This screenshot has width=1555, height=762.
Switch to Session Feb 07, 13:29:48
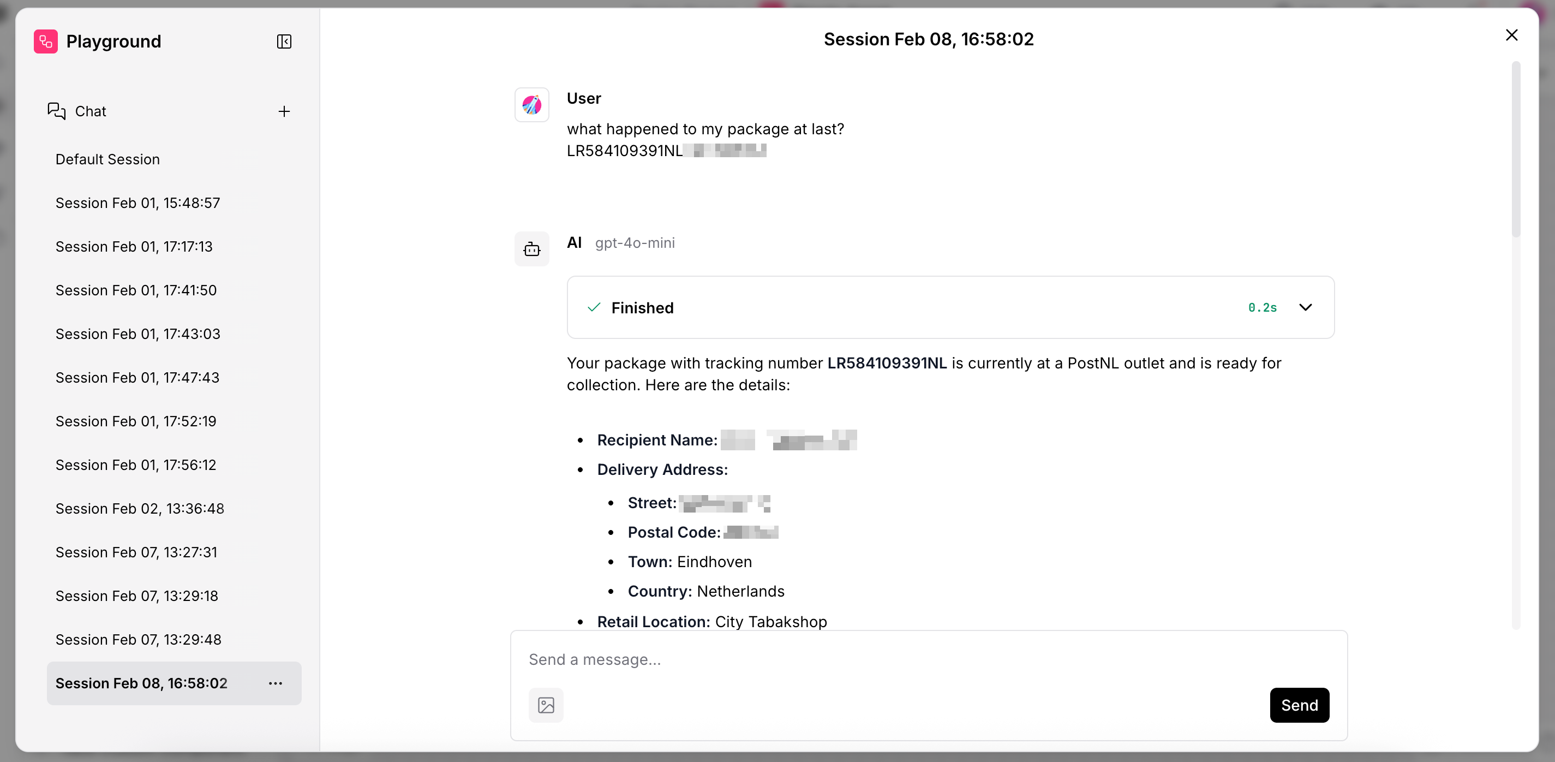(138, 639)
